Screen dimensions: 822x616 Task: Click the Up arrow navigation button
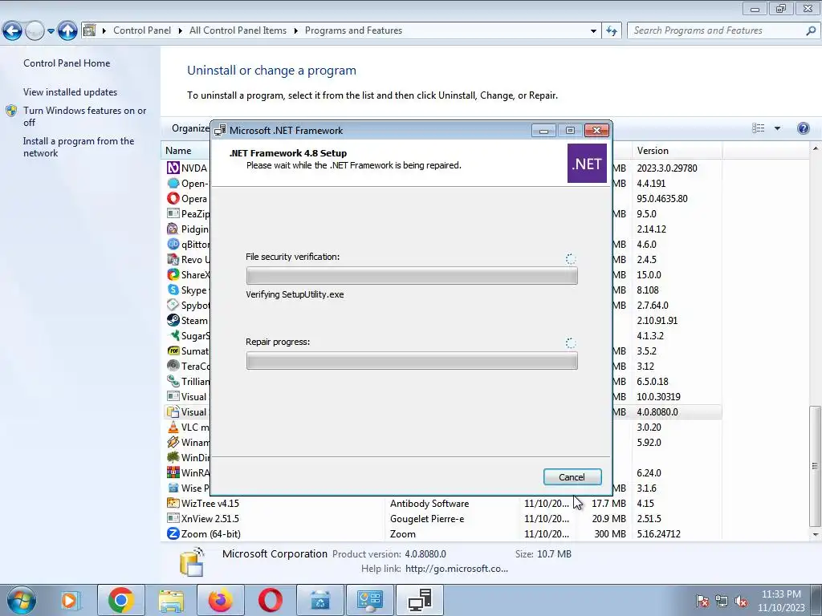coord(67,31)
